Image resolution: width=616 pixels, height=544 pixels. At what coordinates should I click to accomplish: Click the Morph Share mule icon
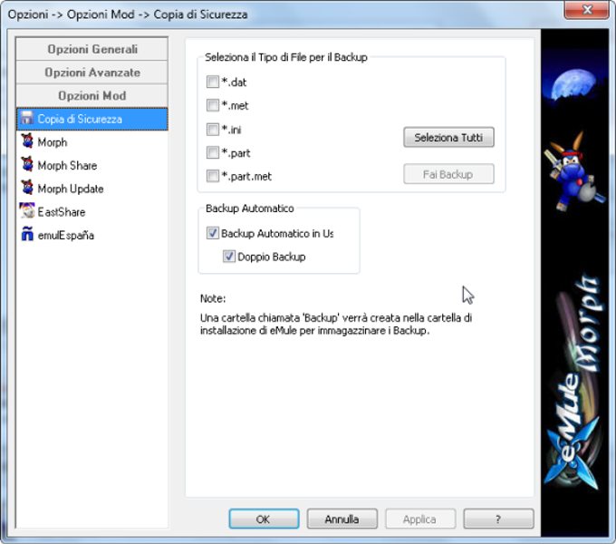(27, 165)
